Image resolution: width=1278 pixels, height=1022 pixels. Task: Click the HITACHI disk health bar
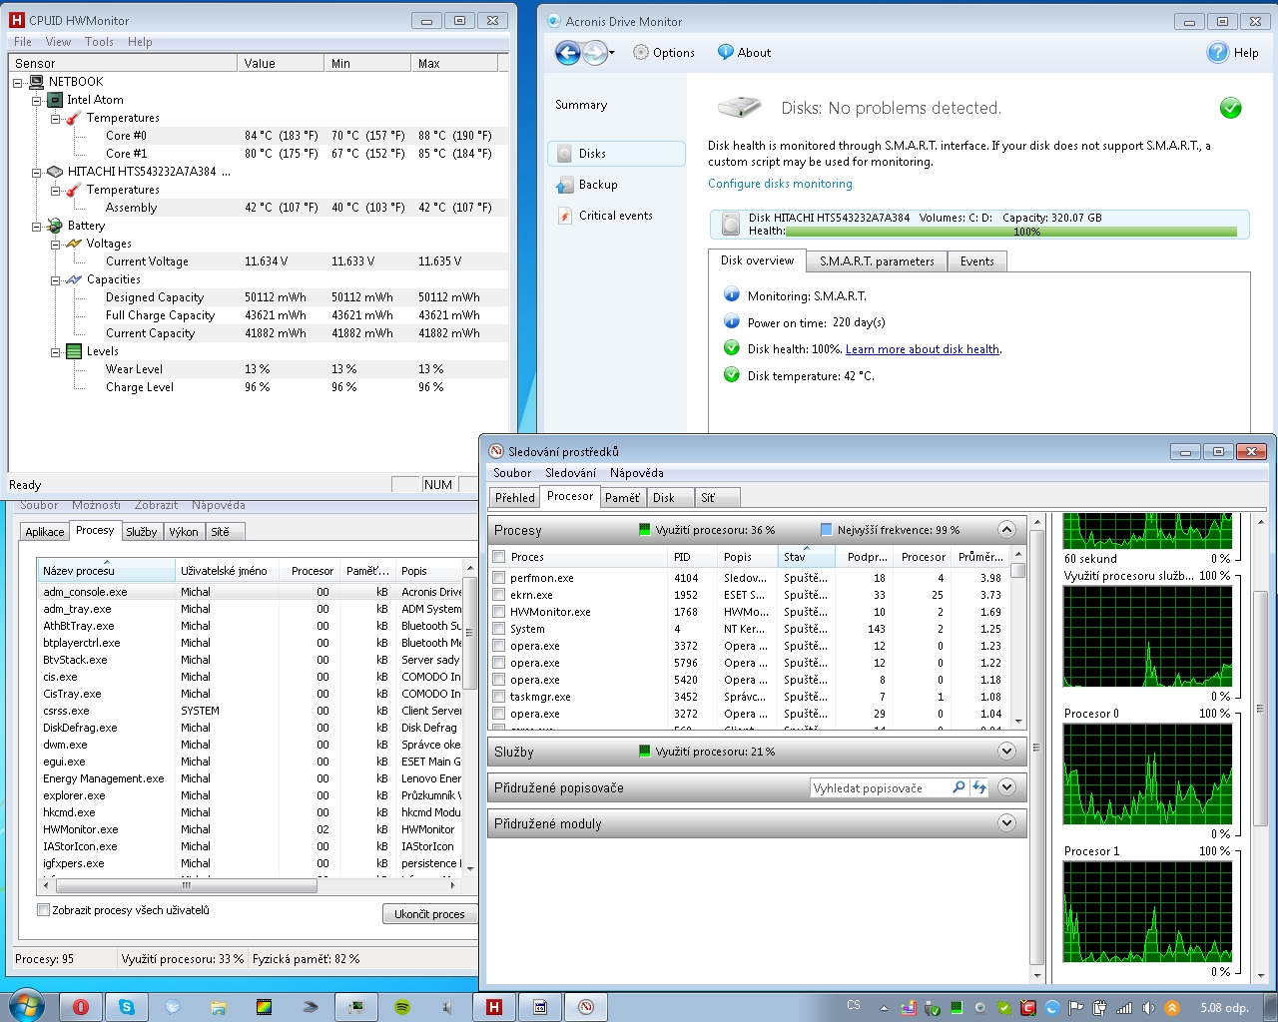pyautogui.click(x=1011, y=232)
